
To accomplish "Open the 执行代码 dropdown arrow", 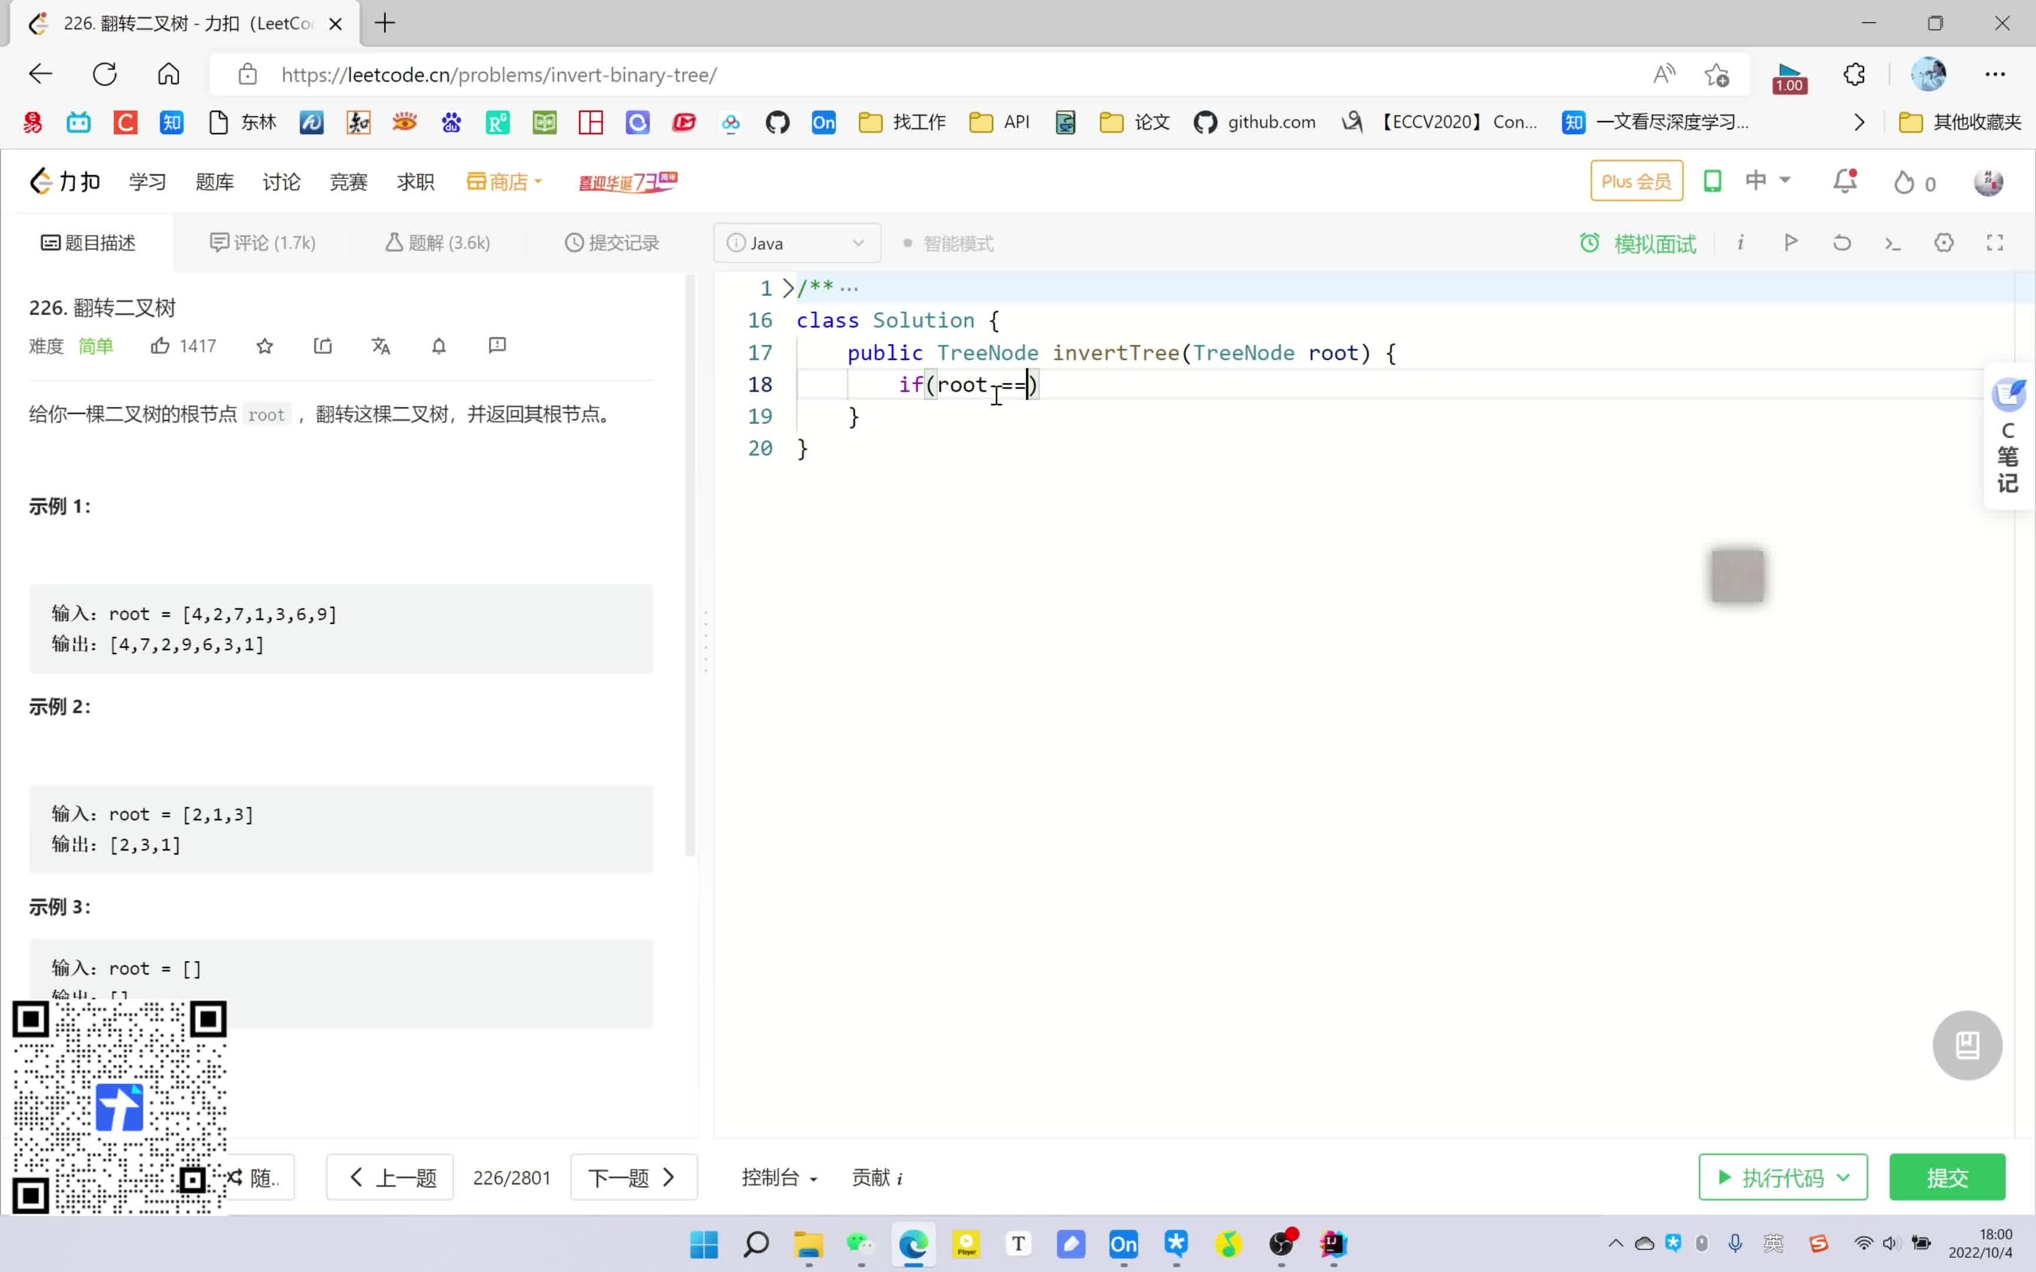I will pyautogui.click(x=1844, y=1177).
